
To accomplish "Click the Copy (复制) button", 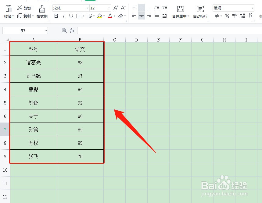I will coord(24,16).
